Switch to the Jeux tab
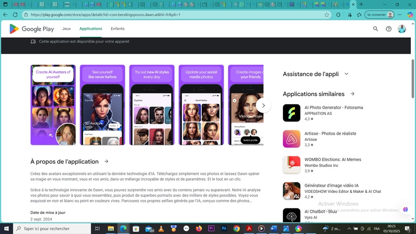This screenshot has height=234, width=416. tap(67, 29)
